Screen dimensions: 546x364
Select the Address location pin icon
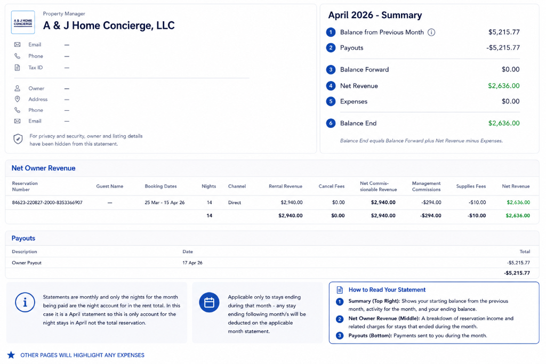tap(17, 99)
